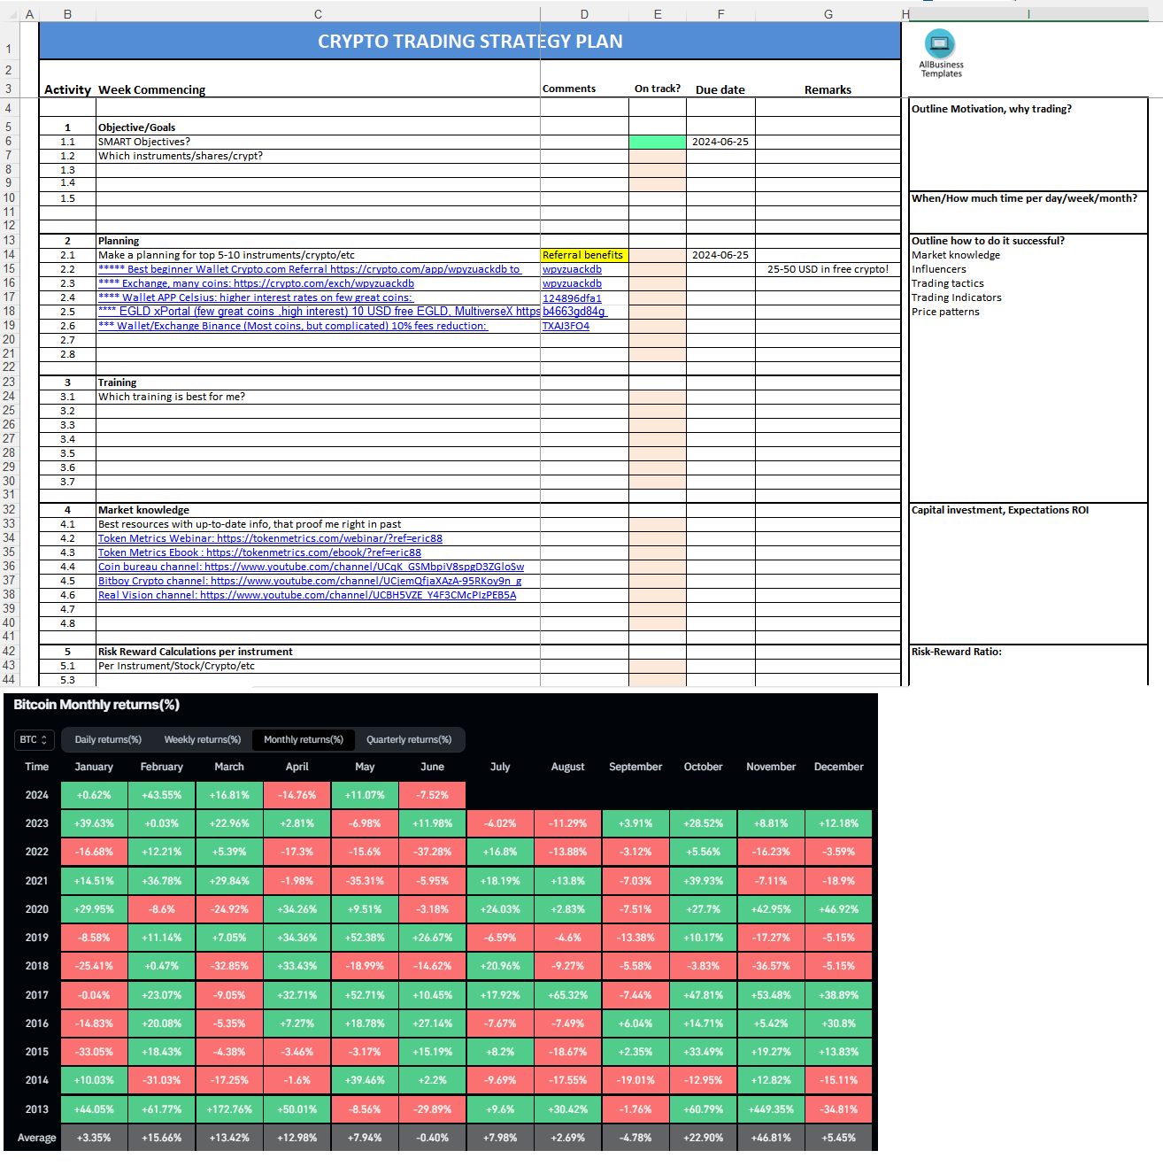This screenshot has height=1166, width=1163.
Task: Open the Real Vision channel link
Action: click(306, 595)
